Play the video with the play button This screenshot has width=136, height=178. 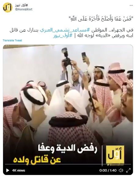(8, 170)
